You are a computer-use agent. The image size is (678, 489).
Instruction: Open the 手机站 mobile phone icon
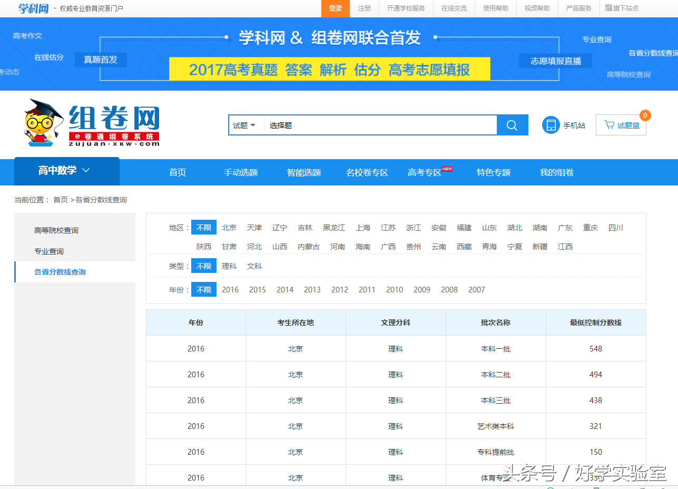551,125
